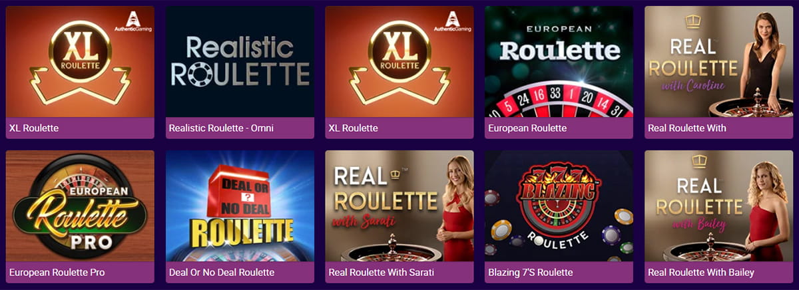Image resolution: width=799 pixels, height=290 pixels.
Task: Open the Realistic Roulette game image
Action: pyautogui.click(x=240, y=62)
